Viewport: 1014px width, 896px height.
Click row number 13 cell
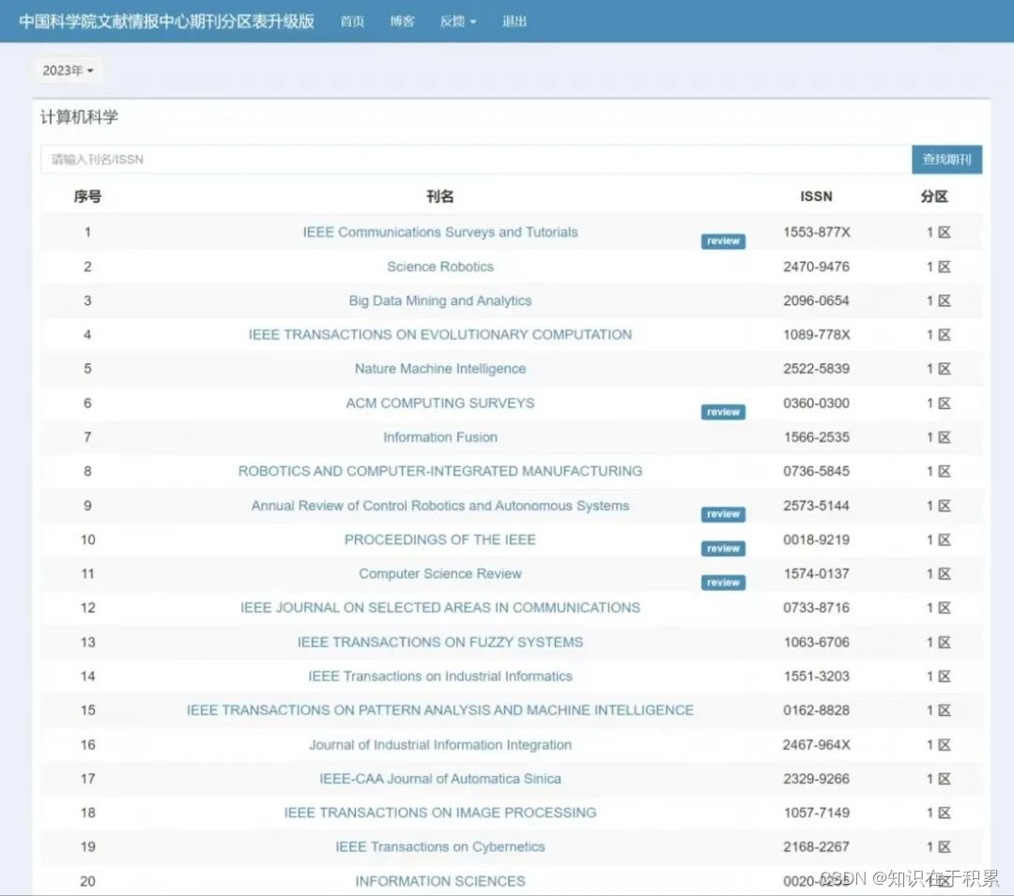pyautogui.click(x=87, y=642)
